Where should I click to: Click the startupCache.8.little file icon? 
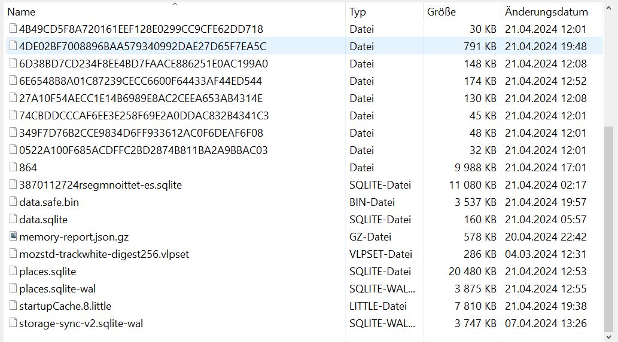(x=13, y=306)
